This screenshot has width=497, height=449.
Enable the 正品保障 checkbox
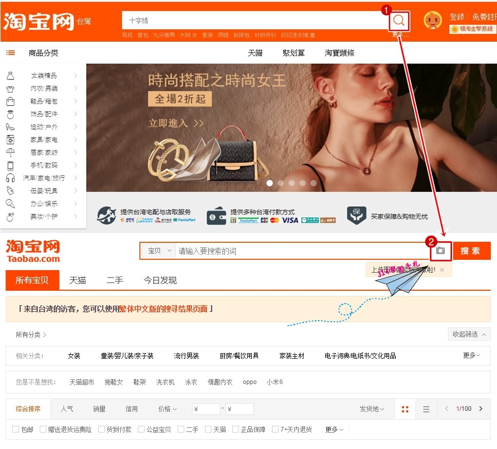pyautogui.click(x=235, y=429)
